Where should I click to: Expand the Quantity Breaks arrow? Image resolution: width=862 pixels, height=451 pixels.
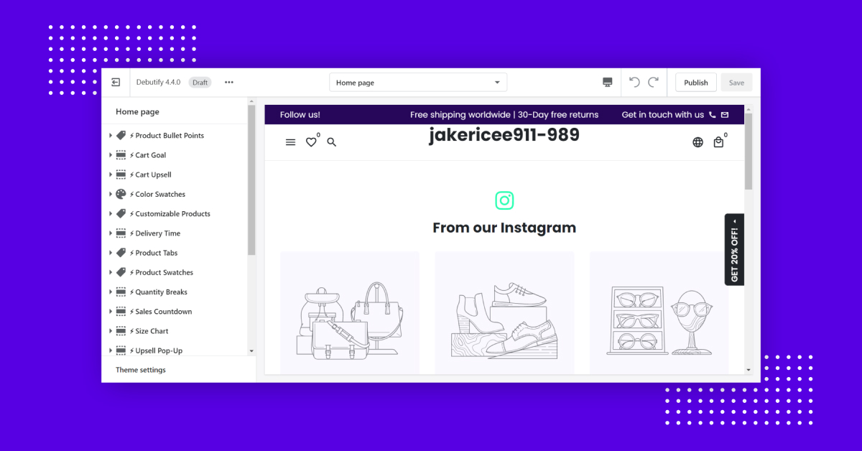[x=111, y=292]
